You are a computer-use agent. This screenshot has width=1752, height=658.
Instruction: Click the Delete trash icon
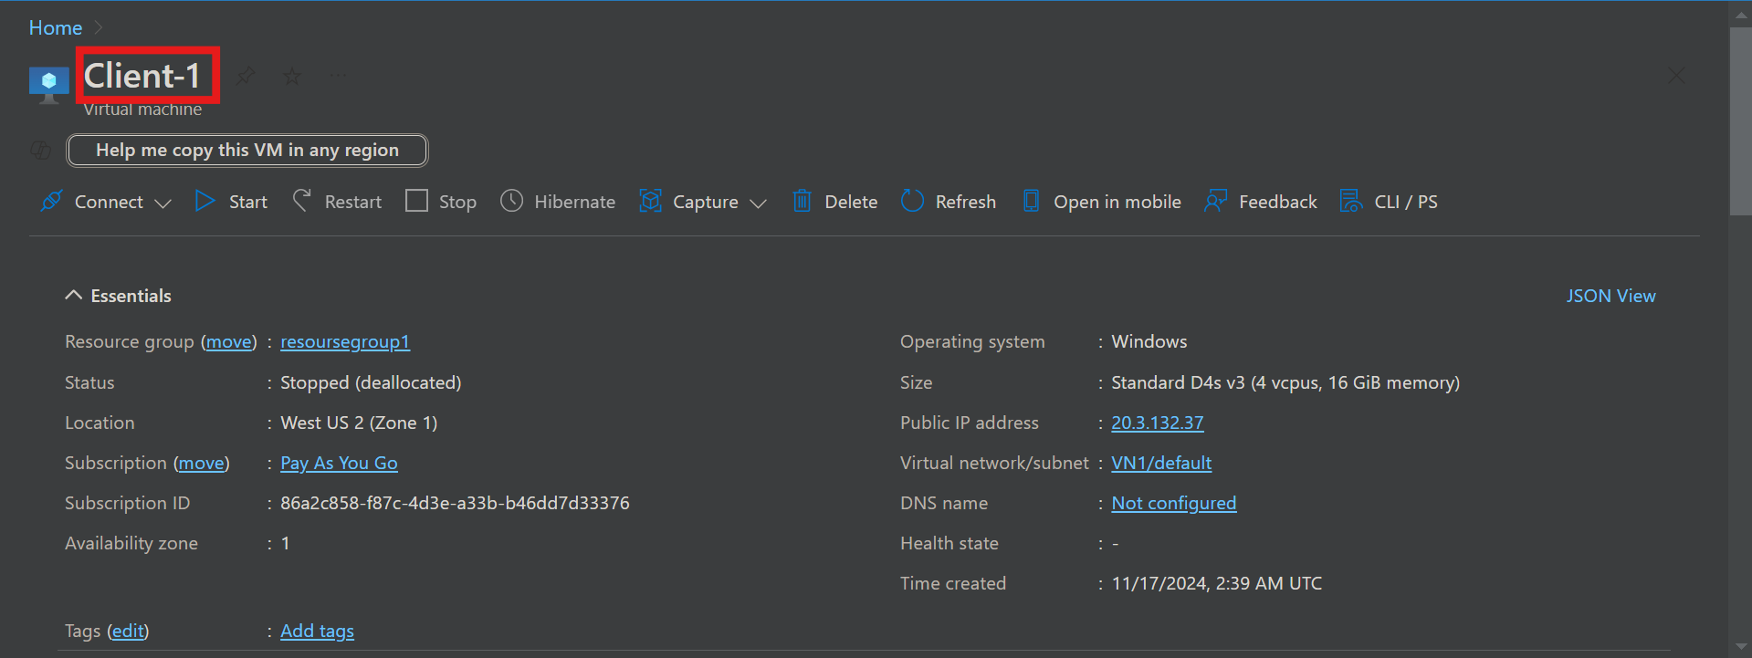tap(802, 201)
